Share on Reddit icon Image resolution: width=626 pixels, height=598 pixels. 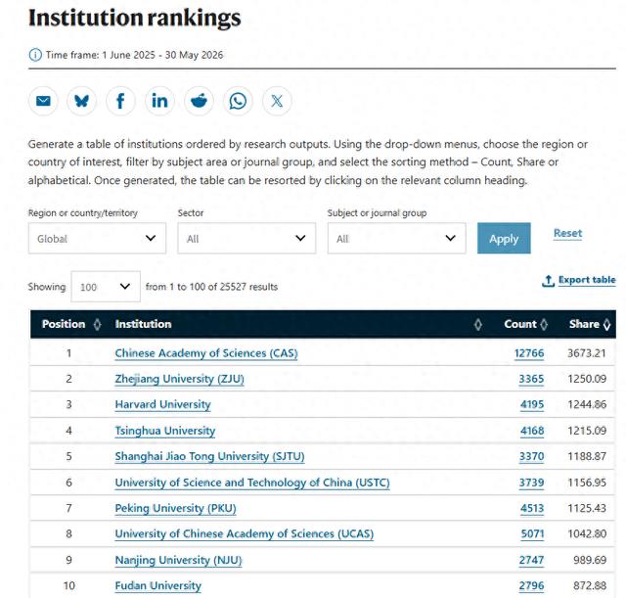(x=199, y=101)
